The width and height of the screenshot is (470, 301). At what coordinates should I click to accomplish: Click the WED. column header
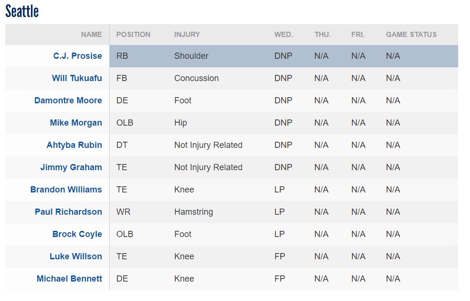click(x=283, y=35)
